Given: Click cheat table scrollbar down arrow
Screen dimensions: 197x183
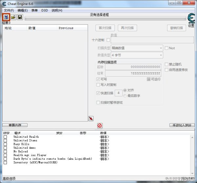Looking at the screenshot, I should (192, 173).
